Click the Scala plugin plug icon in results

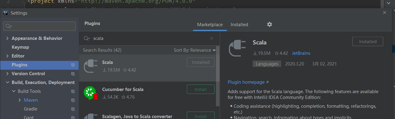pyautogui.click(x=91, y=66)
